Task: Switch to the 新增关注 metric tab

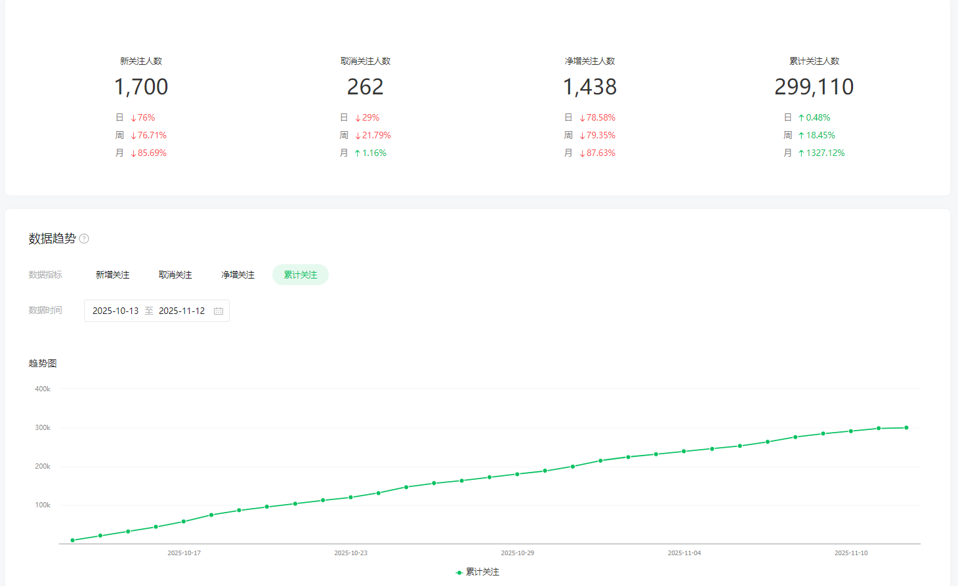Action: click(112, 275)
